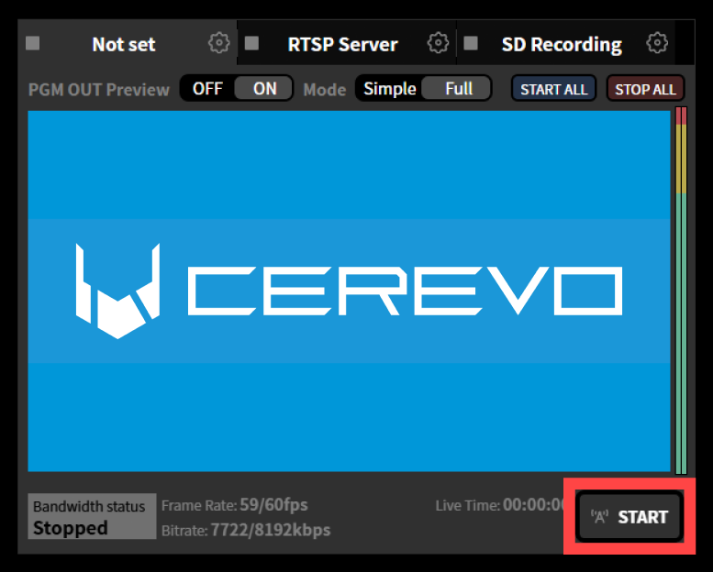The height and width of the screenshot is (572, 713).
Task: Click status square beside Not set
Action: (33, 43)
